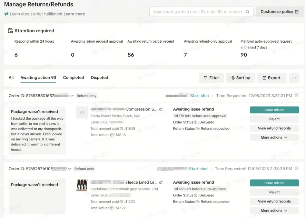Screen dimensions: 306x218
Task: Reject the Compression order refund request
Action: tap(274, 119)
